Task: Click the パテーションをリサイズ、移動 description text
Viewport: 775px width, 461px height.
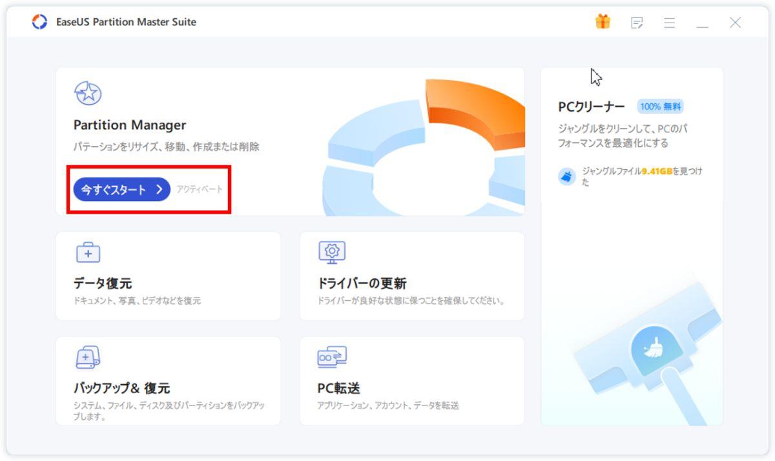Action: point(167,147)
